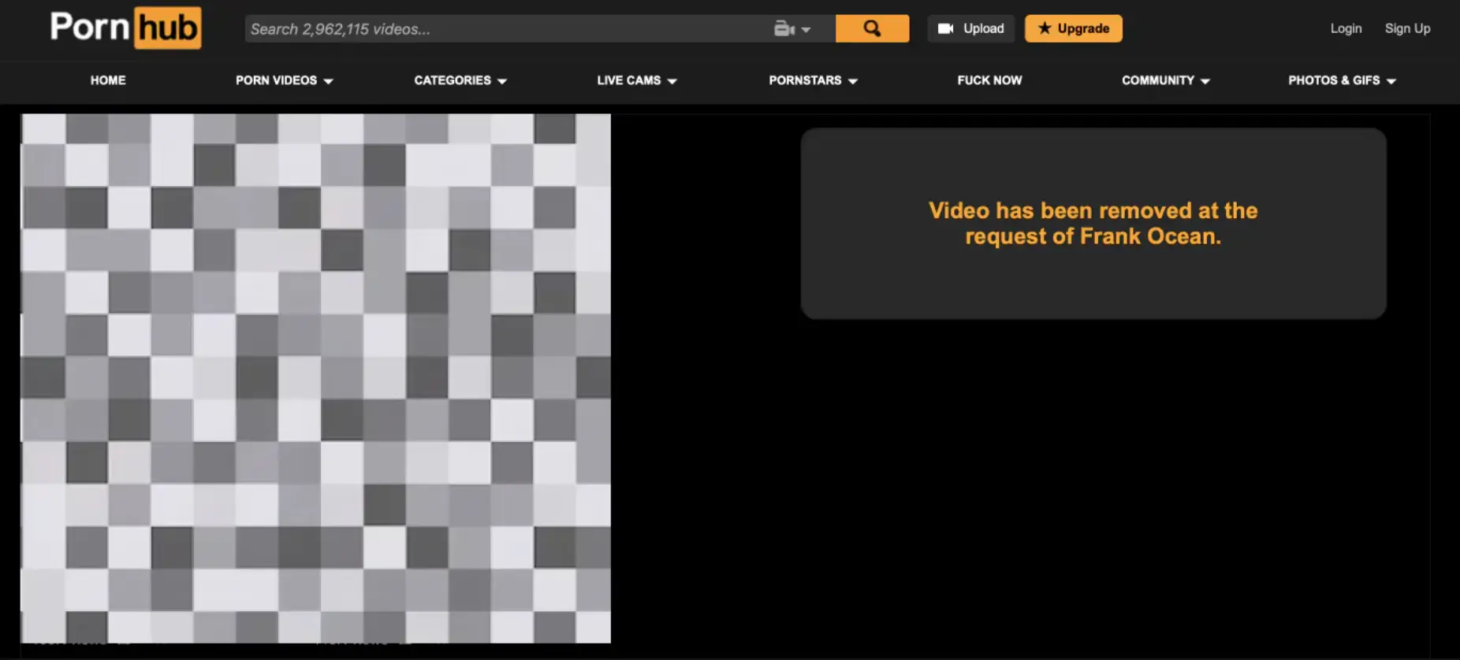
Task: Click the orange Upgrade button
Action: pyautogui.click(x=1073, y=28)
